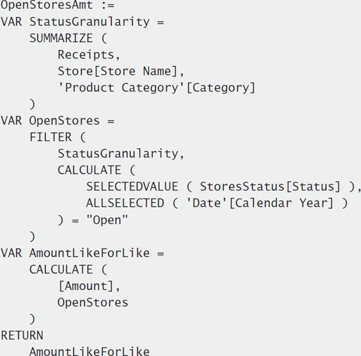Screen dimensions: 361x356
Task: Click the SELECTEDVALUE function name
Action: tap(132, 186)
